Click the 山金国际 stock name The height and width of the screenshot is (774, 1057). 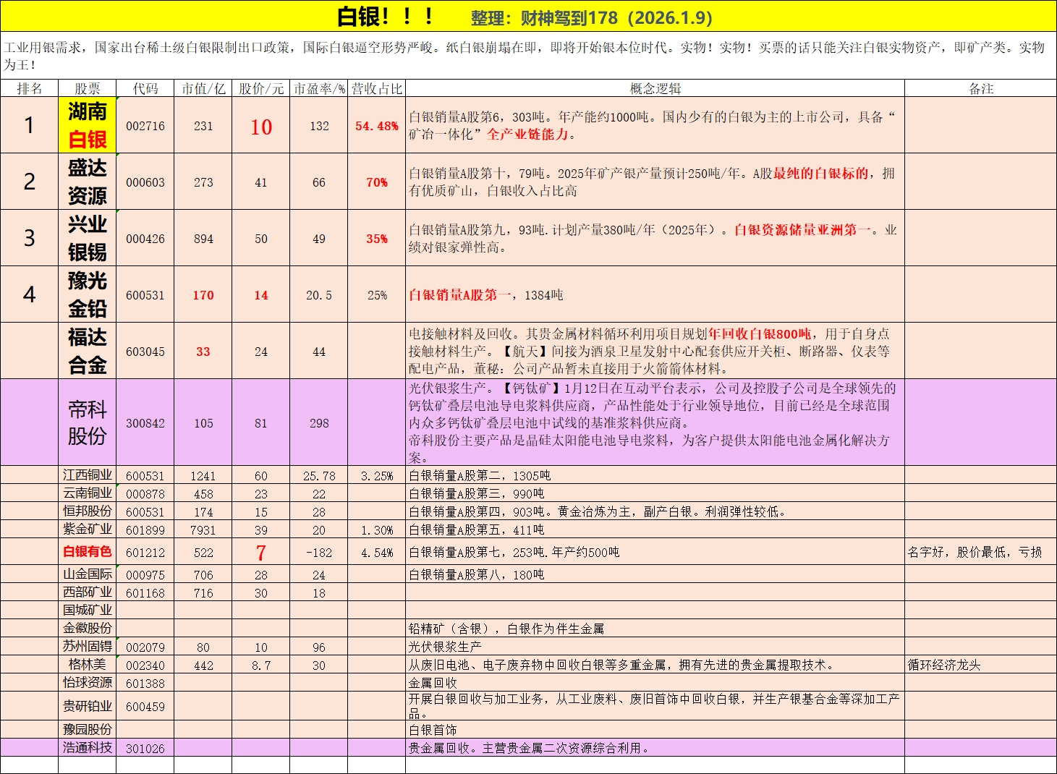(88, 574)
